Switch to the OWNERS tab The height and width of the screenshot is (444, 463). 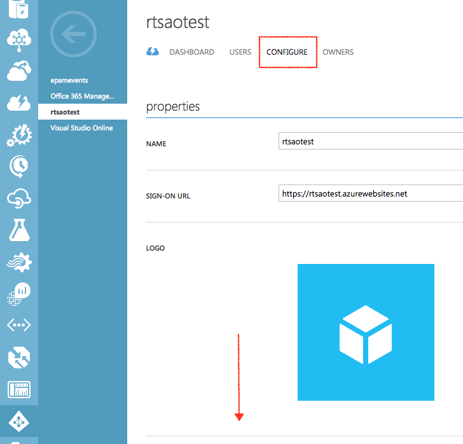click(338, 52)
